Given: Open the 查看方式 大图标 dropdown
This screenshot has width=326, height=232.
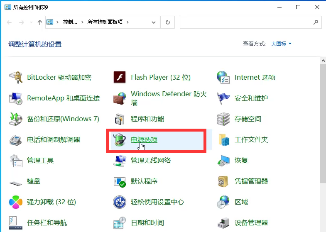Looking at the screenshot, I should [281, 44].
